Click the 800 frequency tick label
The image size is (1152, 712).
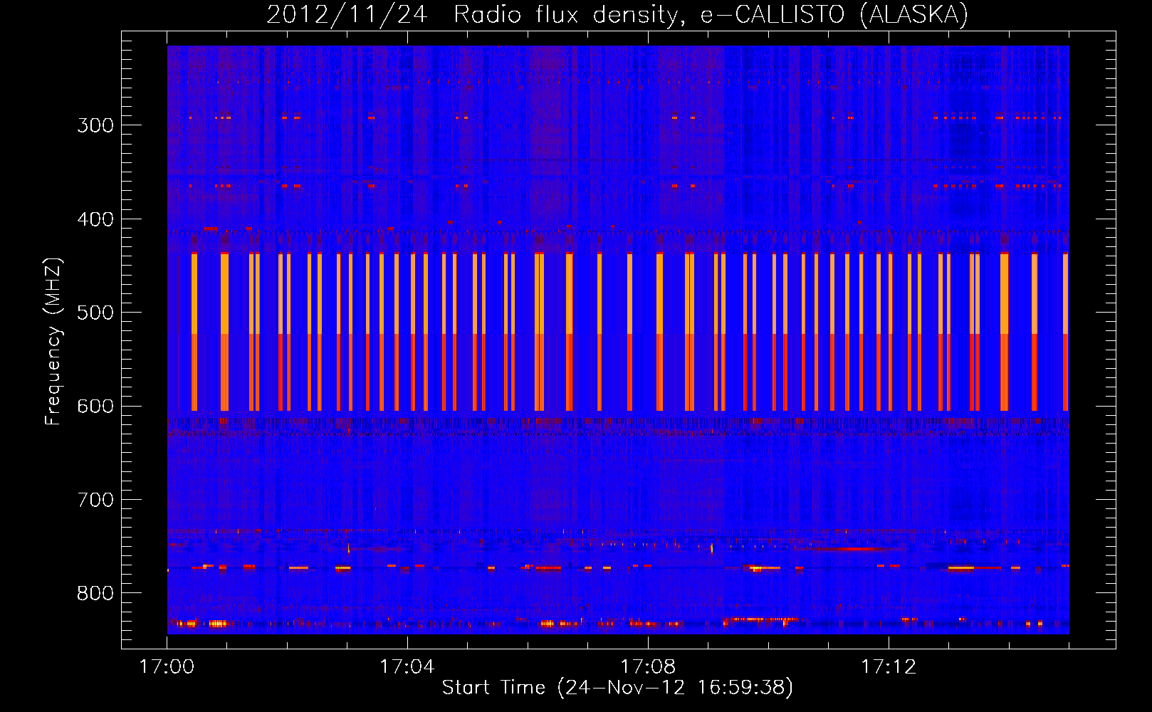pyautogui.click(x=95, y=594)
